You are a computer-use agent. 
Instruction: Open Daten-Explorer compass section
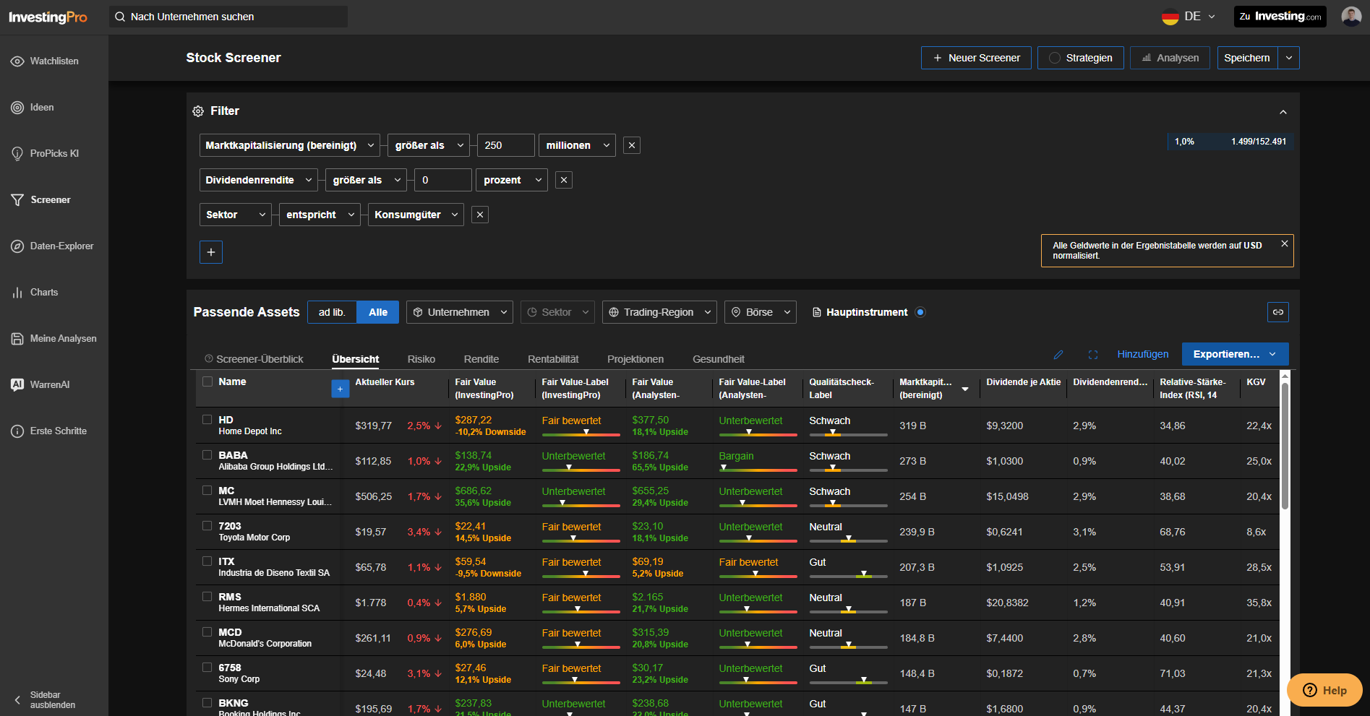pos(52,246)
